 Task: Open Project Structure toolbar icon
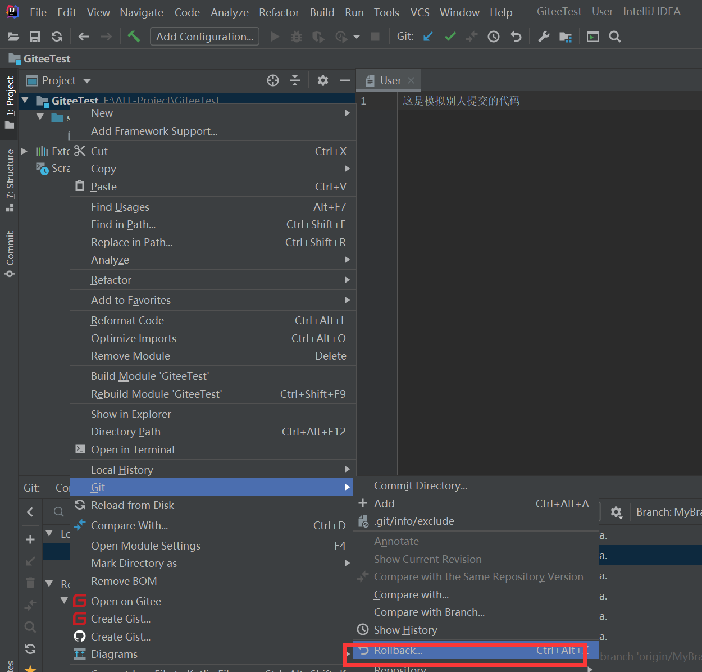pyautogui.click(x=566, y=37)
